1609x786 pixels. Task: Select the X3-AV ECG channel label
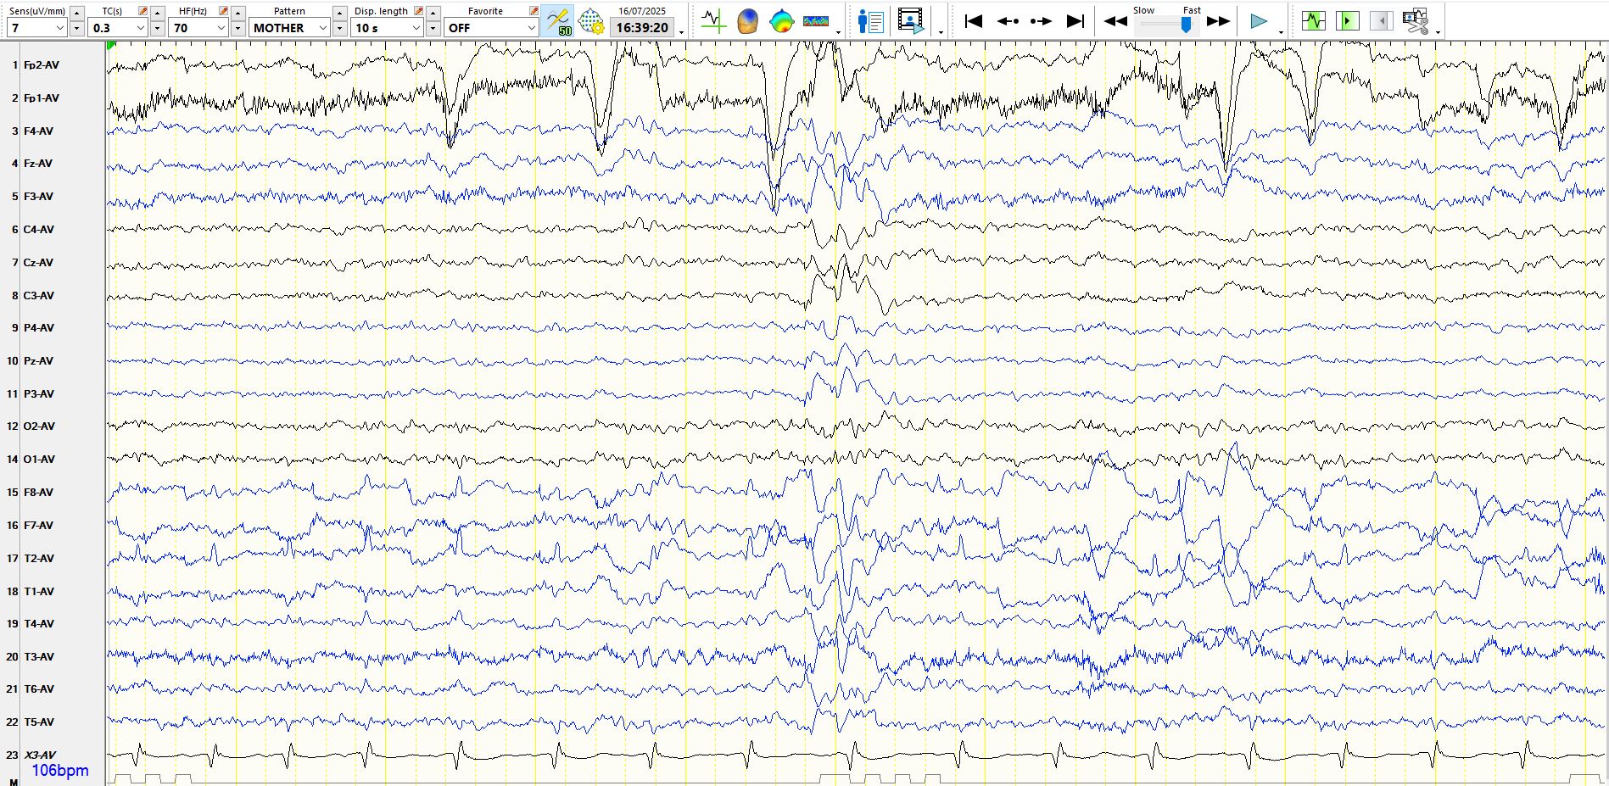point(40,755)
